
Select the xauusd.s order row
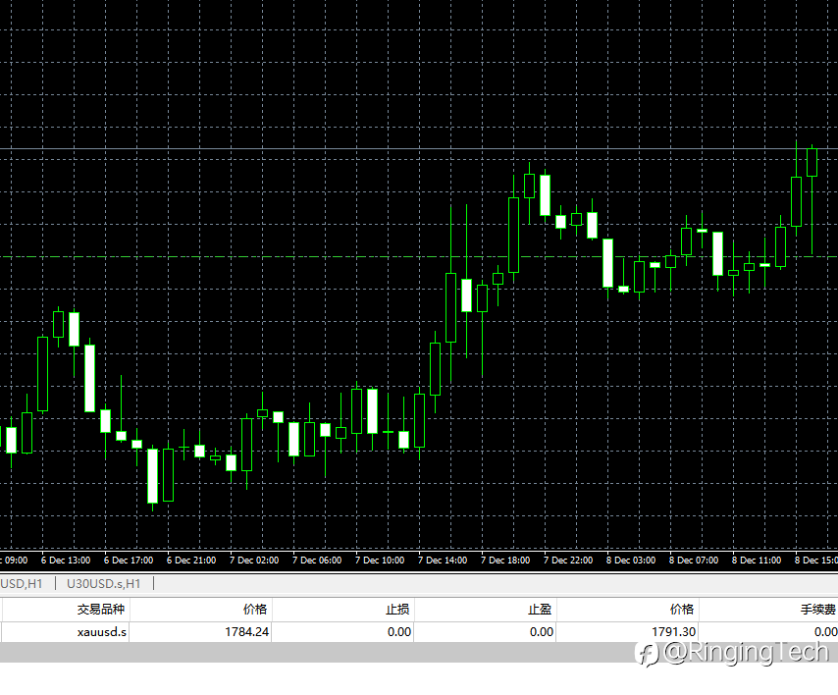point(419,632)
